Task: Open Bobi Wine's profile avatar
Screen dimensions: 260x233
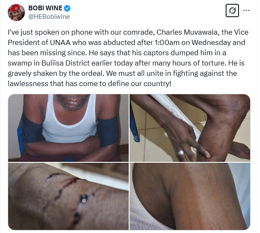Action: 16,12
